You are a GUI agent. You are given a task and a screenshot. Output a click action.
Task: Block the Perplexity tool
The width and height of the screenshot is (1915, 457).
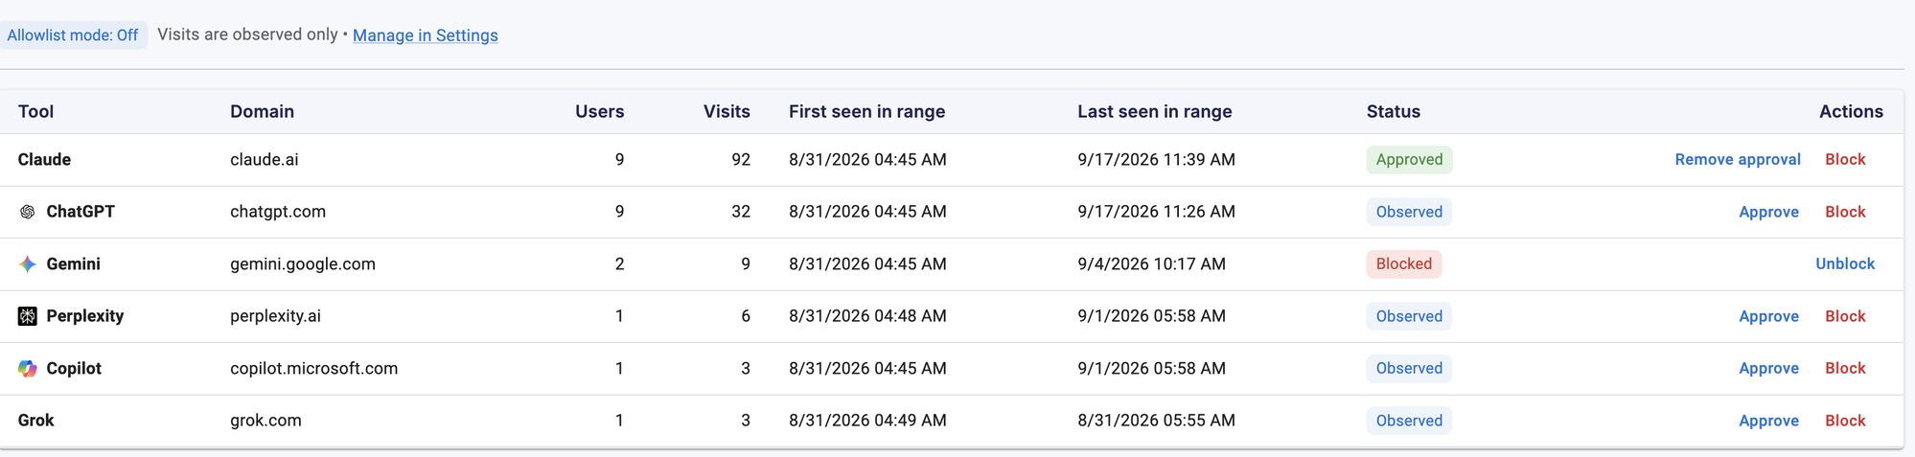pyautogui.click(x=1845, y=316)
